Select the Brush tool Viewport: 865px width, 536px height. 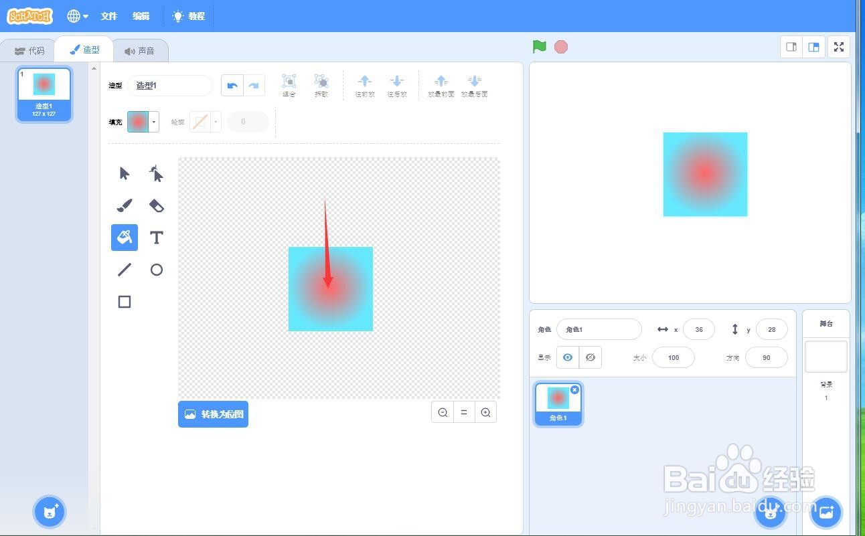tap(125, 205)
